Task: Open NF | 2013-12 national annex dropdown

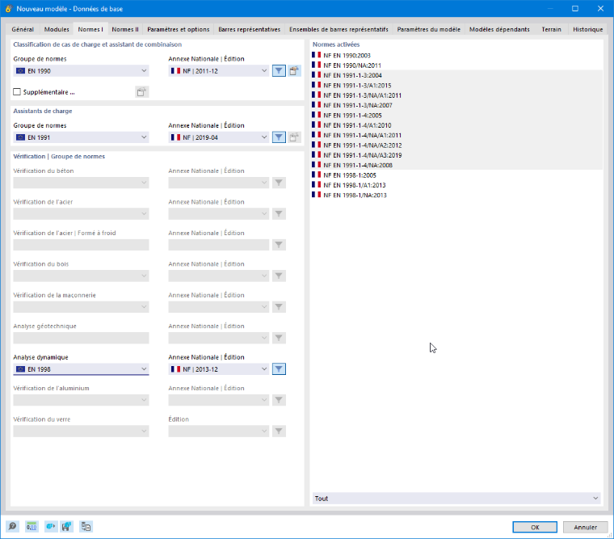Action: 218,369
